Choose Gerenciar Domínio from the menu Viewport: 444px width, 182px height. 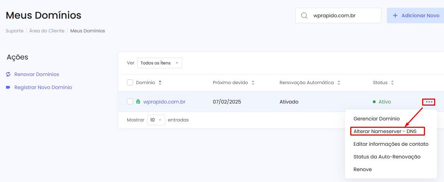click(377, 119)
